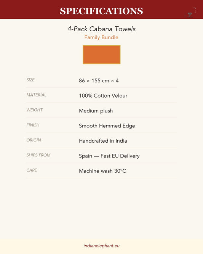Select the 100% Cotton Velour text
Image resolution: width=203 pixels, height=254 pixels.
pos(103,96)
